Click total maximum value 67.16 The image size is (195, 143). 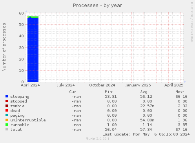coord(181,130)
